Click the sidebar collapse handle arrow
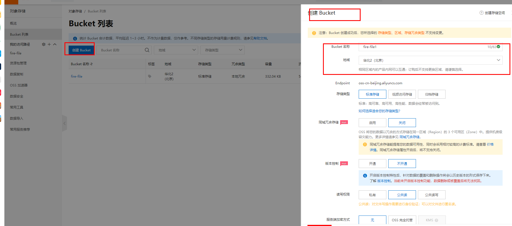Screen dimensions: 512x226 64,123
